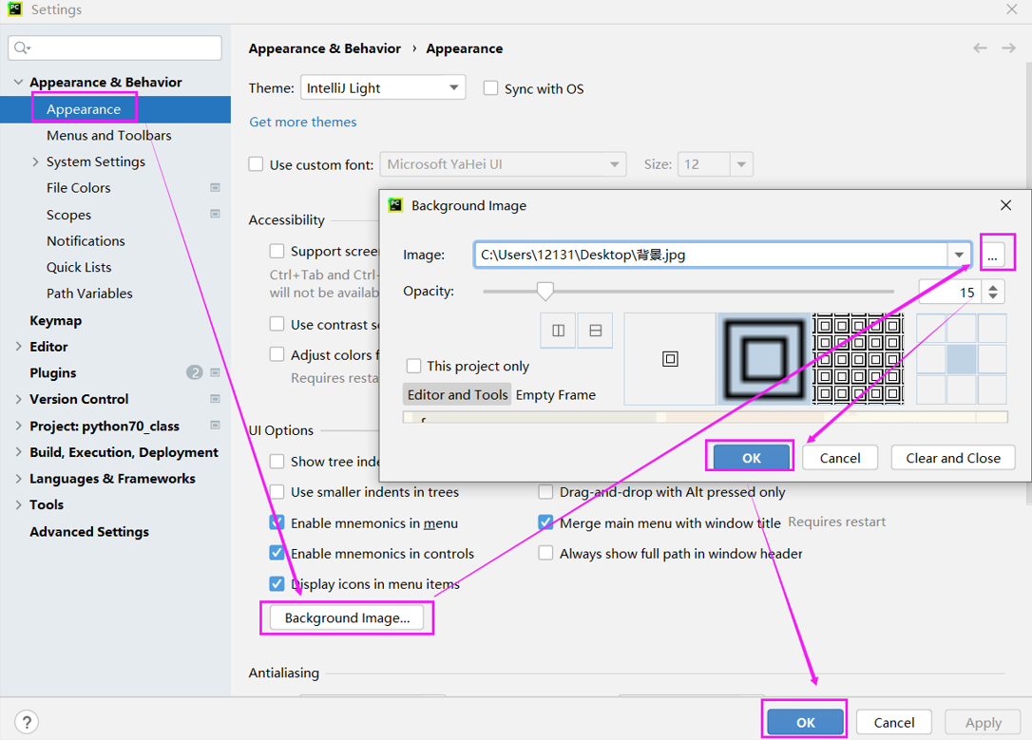Navigate back with the left arrow icon

pos(980,48)
